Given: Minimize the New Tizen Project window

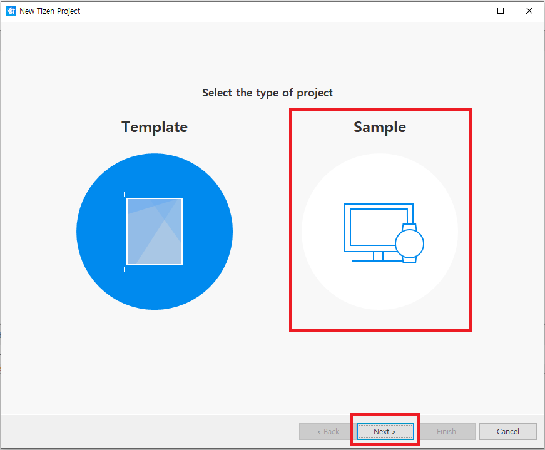Looking at the screenshot, I should click(472, 11).
